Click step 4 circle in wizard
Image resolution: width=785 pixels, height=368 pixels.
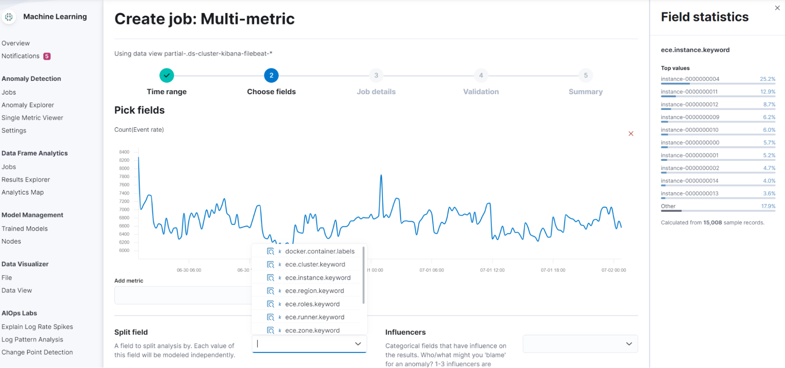click(481, 75)
